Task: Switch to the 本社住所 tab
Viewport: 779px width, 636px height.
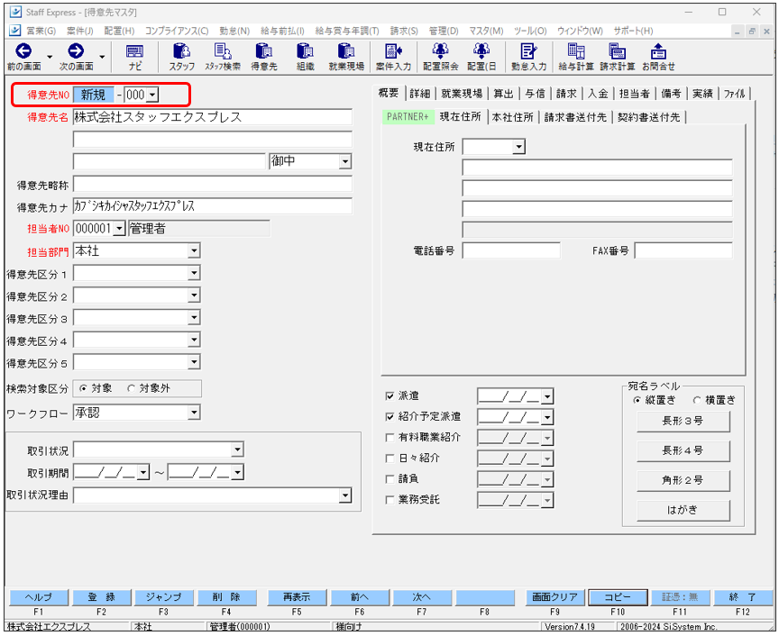Action: [512, 117]
